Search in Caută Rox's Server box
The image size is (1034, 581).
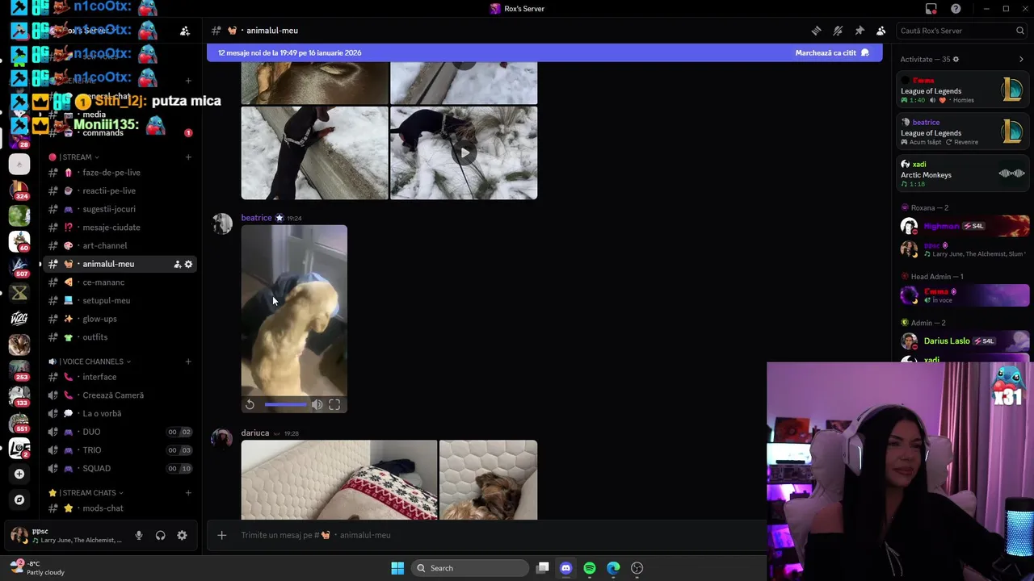click(961, 31)
